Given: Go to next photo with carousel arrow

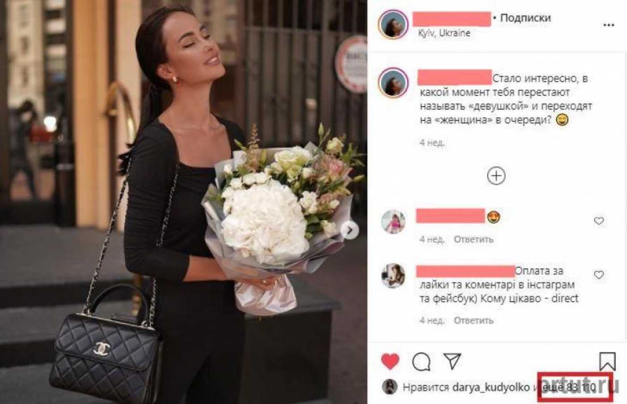Looking at the screenshot, I should [x=349, y=230].
